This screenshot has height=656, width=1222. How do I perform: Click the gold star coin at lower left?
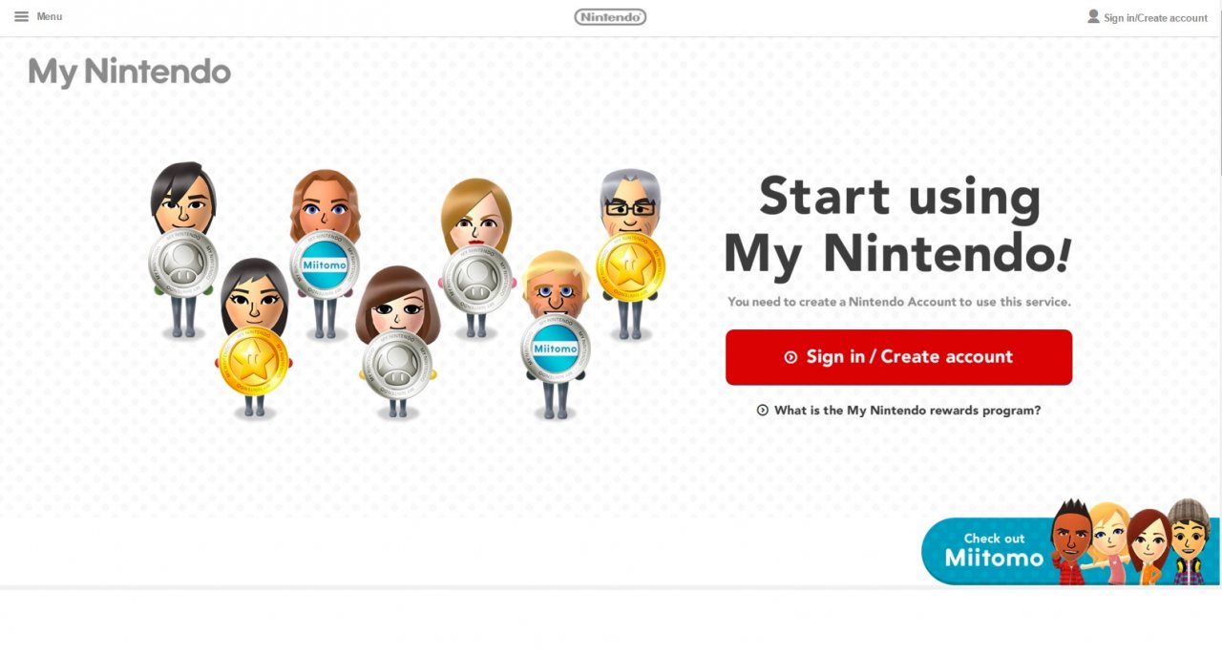click(x=254, y=361)
